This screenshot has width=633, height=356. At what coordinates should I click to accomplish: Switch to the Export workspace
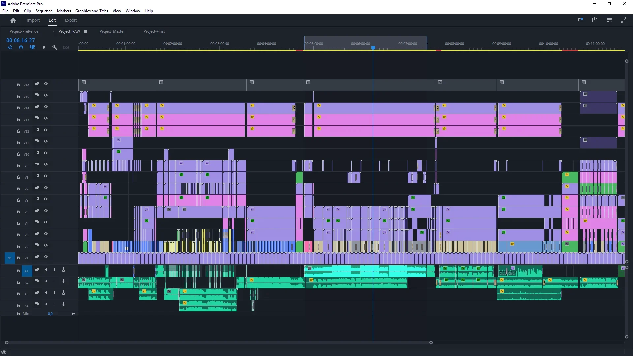coord(71,20)
